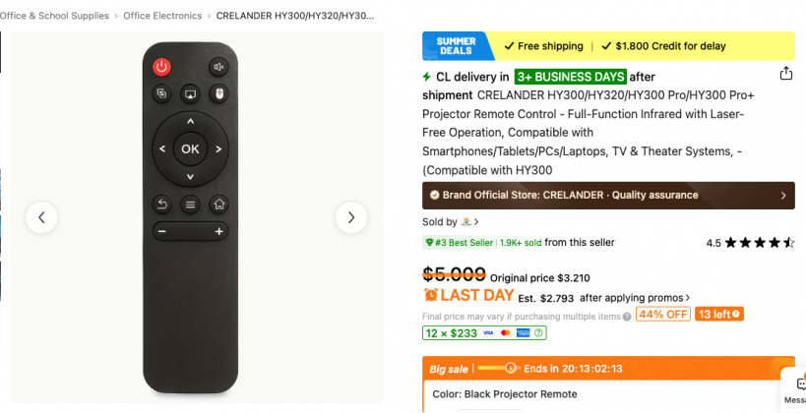Click the seller logo next to Sold by
The image size is (806, 413).
click(466, 222)
